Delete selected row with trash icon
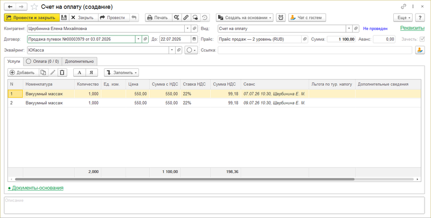This screenshot has width=431, height=218. [x=62, y=72]
